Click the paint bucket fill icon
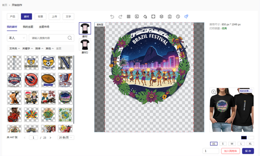This screenshot has height=156, width=260. pos(145,16)
